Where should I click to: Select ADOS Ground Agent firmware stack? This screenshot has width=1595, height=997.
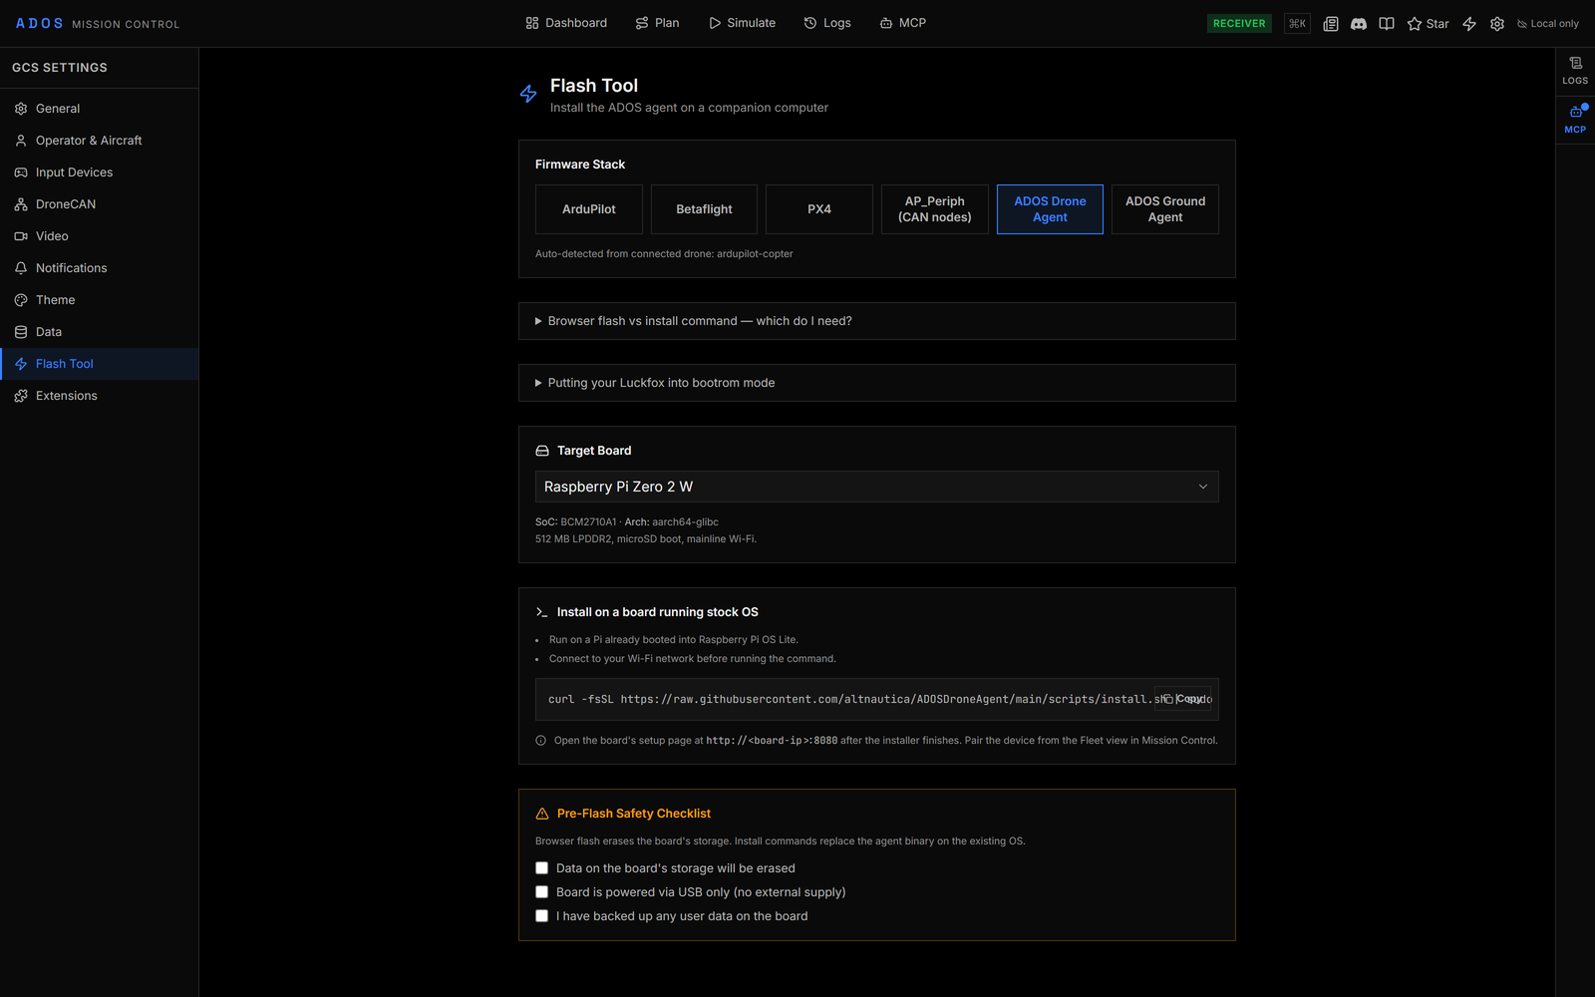pyautogui.click(x=1165, y=209)
